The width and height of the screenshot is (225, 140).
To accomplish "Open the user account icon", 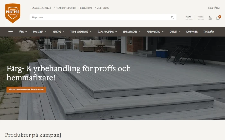I will pos(210,18).
